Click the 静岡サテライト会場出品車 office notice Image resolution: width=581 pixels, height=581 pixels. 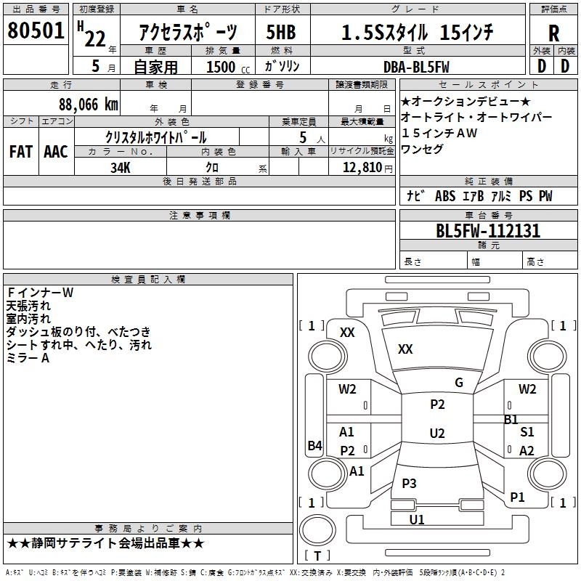click(106, 543)
